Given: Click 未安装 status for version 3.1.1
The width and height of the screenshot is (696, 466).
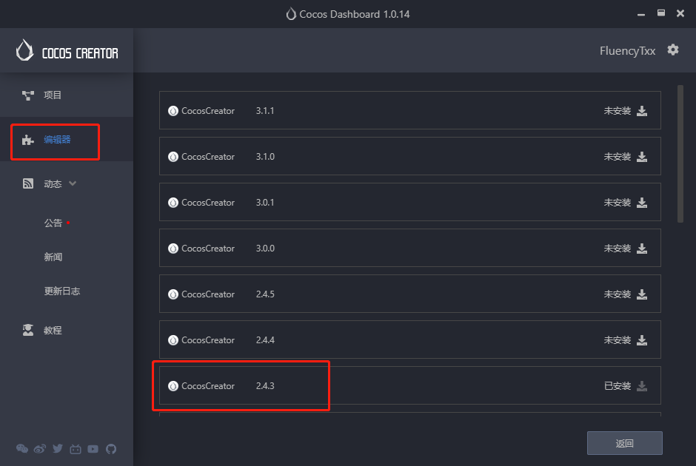Looking at the screenshot, I should (x=617, y=111).
